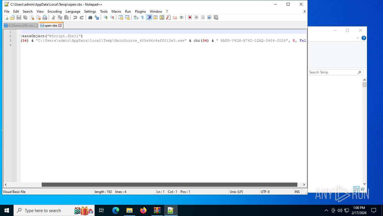The image size is (383, 216).
Task: Create a new file with the New icon
Action: (6, 17)
